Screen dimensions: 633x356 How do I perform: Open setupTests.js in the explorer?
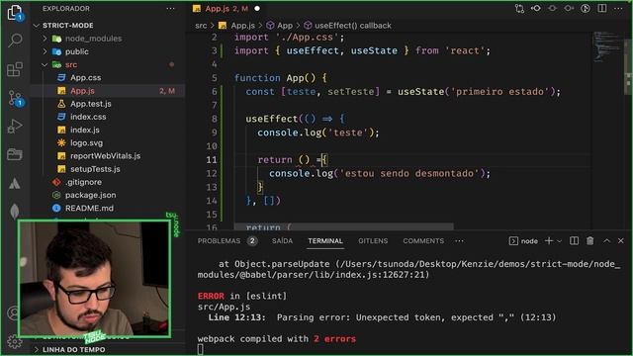tap(95, 169)
